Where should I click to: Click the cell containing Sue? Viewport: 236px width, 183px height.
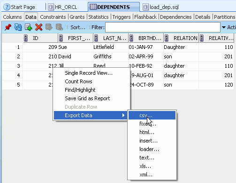pyautogui.click(x=76, y=47)
